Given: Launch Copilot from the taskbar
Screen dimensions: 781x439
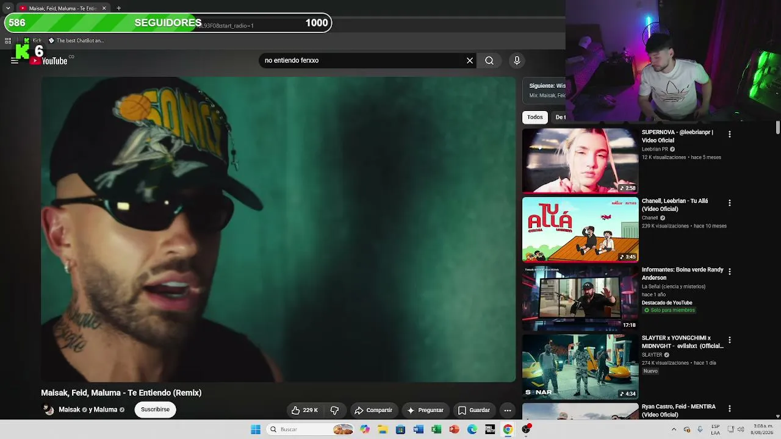Looking at the screenshot, I should pos(365,429).
